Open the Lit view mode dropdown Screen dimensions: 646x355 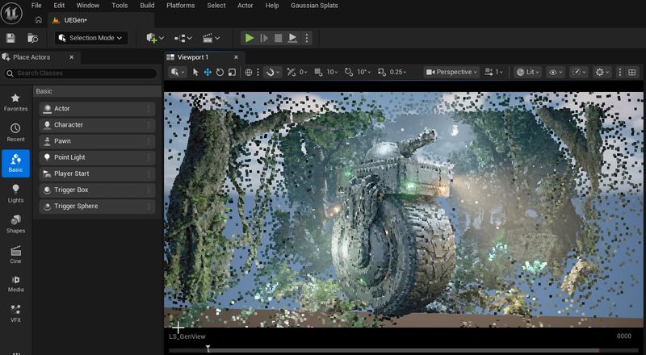[x=528, y=72]
